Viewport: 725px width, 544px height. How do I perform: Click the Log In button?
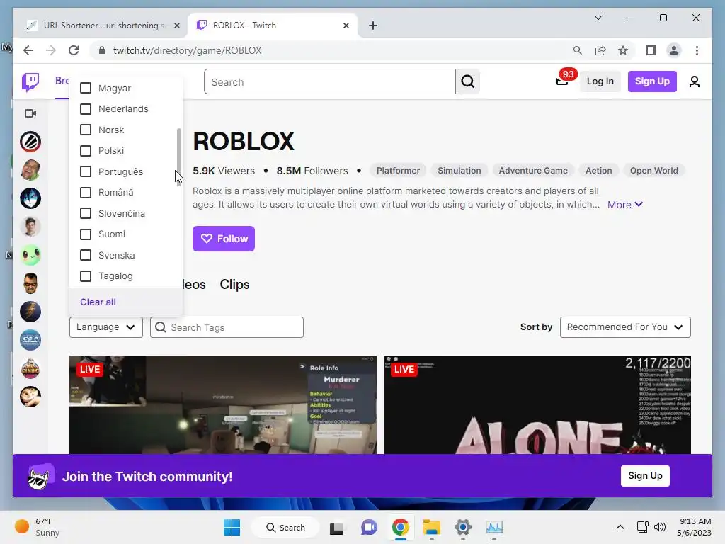pyautogui.click(x=600, y=81)
